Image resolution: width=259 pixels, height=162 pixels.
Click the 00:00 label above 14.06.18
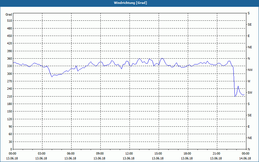tap(245, 153)
